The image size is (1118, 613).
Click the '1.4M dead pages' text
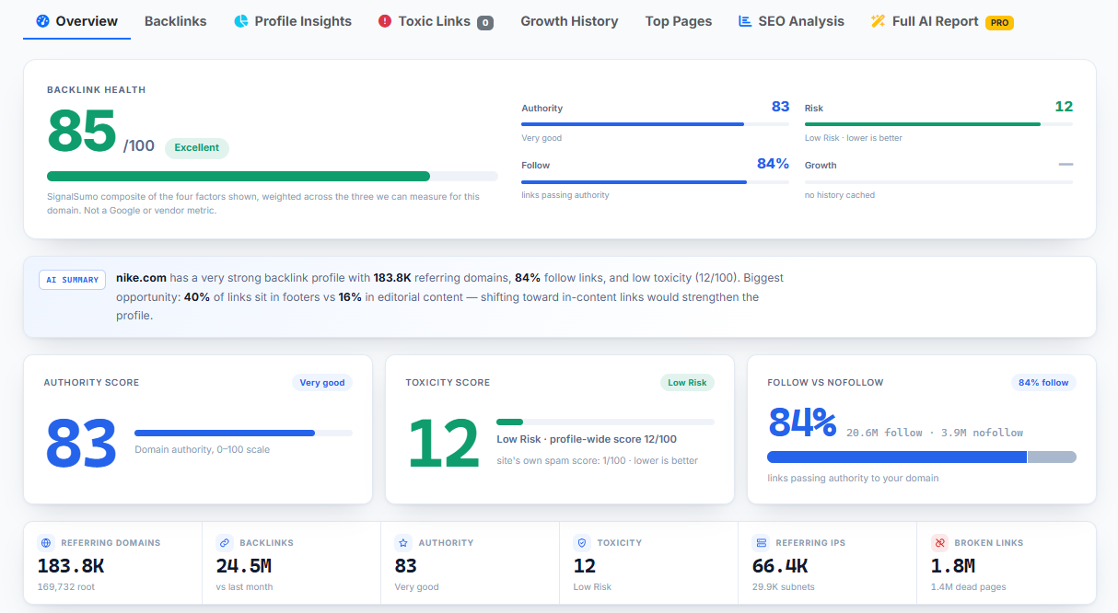tap(968, 586)
